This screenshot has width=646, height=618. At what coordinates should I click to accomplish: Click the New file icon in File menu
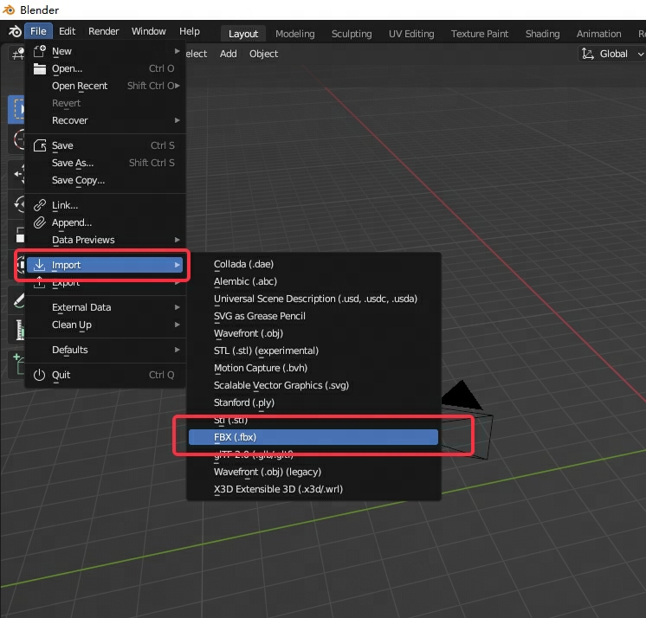pos(39,51)
